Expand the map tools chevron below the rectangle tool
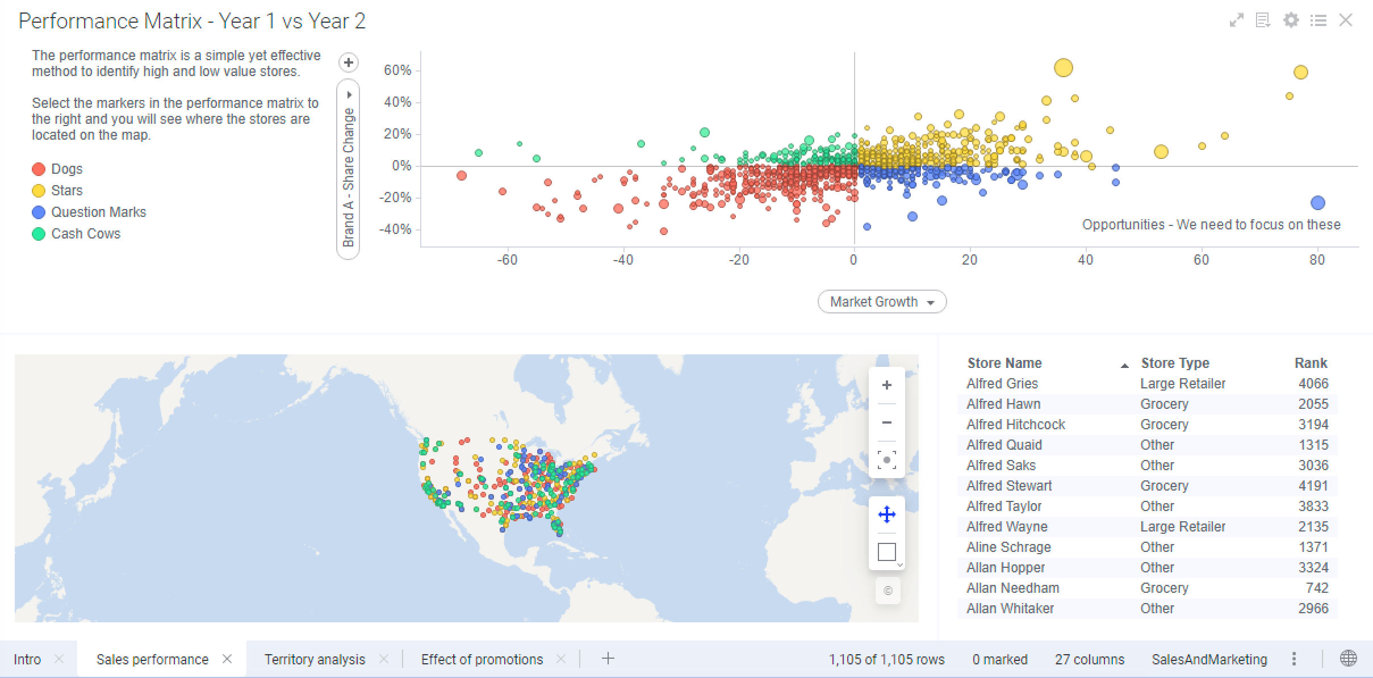This screenshot has height=678, width=1373. (899, 565)
